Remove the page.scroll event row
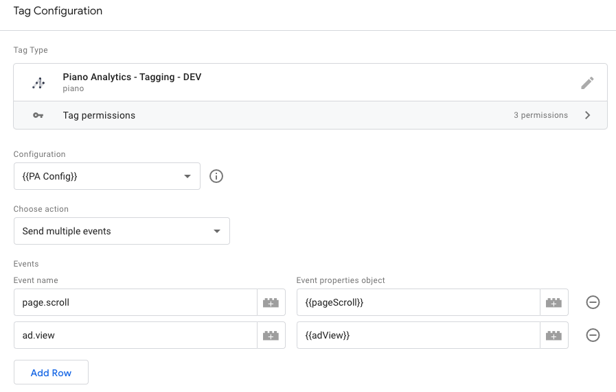 (x=593, y=302)
